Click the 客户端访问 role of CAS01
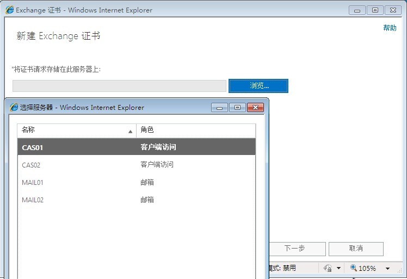The width and height of the screenshot is (407, 279). pos(158,147)
